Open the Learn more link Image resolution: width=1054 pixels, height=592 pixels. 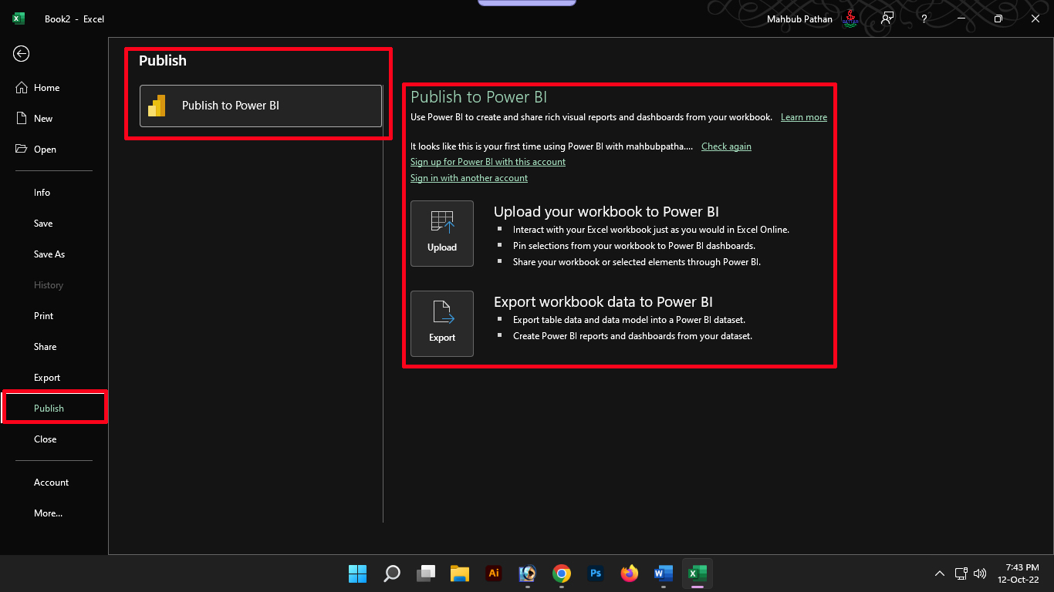click(804, 117)
